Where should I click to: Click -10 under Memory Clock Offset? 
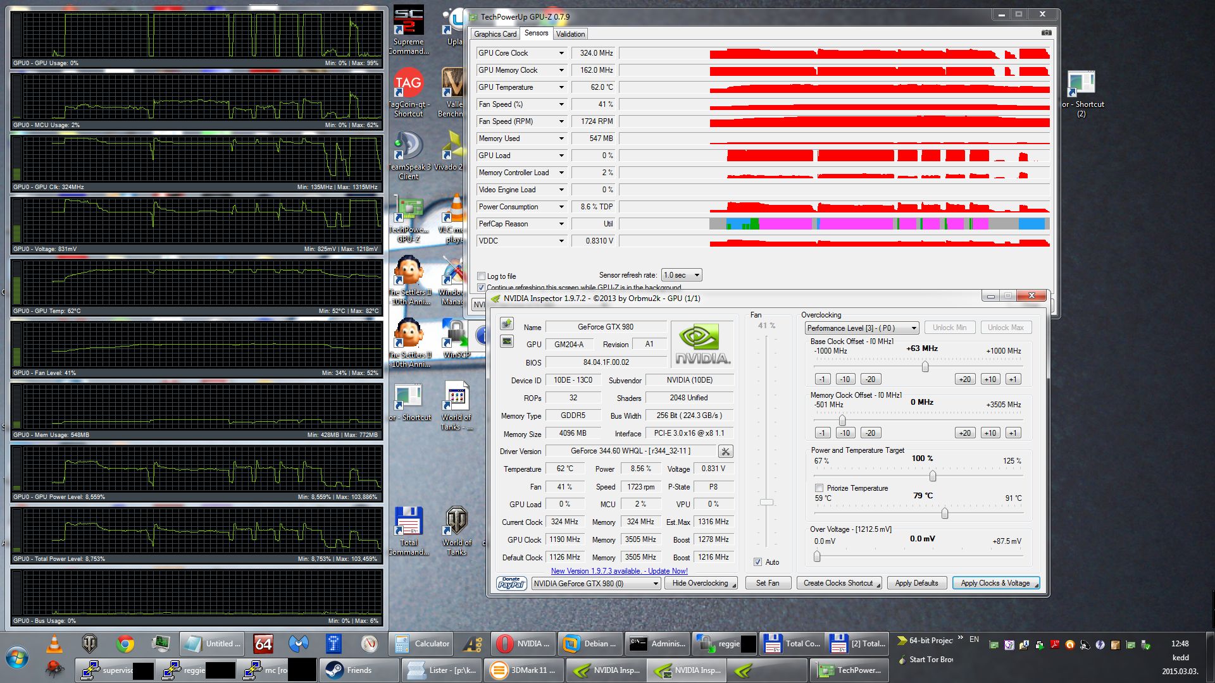(845, 433)
